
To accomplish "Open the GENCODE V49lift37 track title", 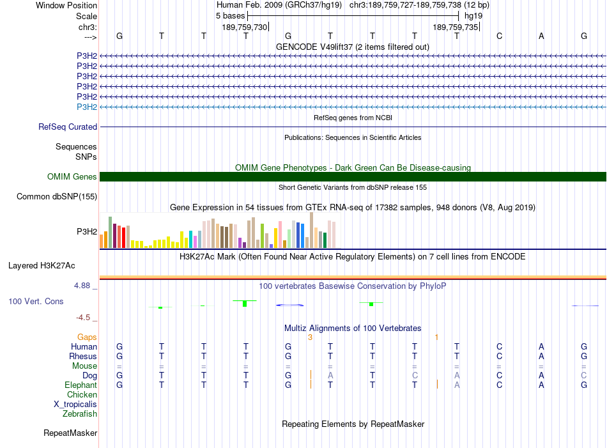I will pos(352,47).
